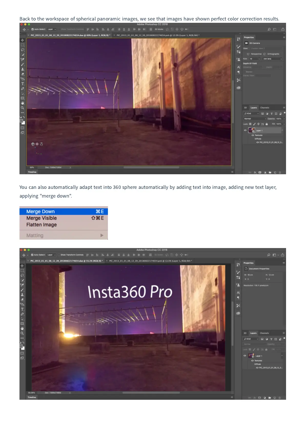Choose Merge Visible from the menu
The width and height of the screenshot is (305, 431).
click(x=64, y=218)
